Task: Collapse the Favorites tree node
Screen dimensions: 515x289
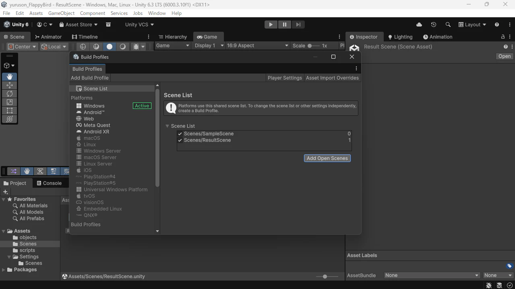Action: [x=4, y=199]
